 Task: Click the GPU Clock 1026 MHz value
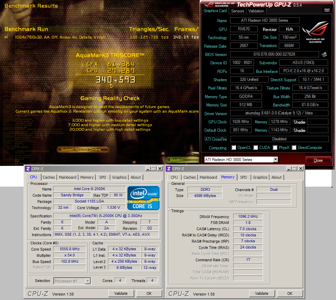240,122
